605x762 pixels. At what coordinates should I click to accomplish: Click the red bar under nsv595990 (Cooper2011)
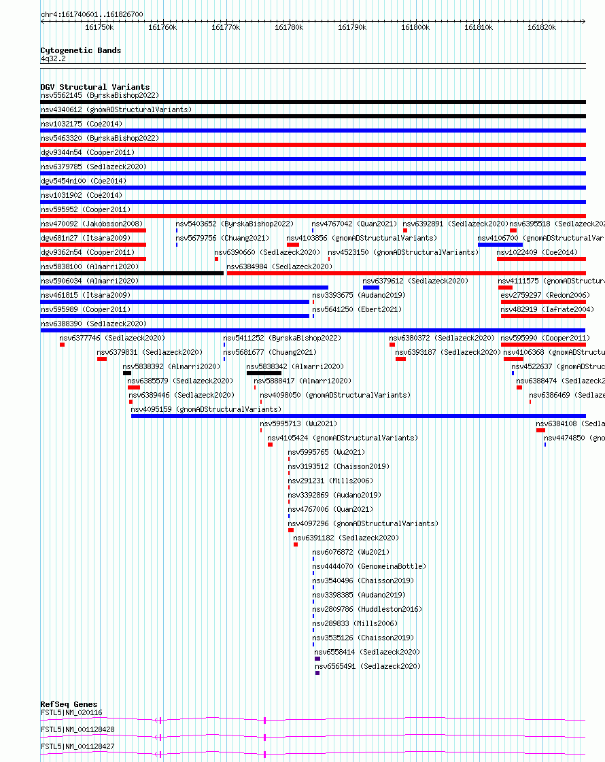click(x=543, y=345)
